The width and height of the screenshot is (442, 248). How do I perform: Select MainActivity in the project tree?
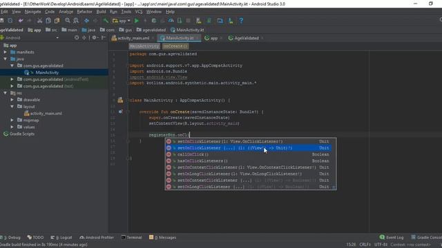click(47, 72)
